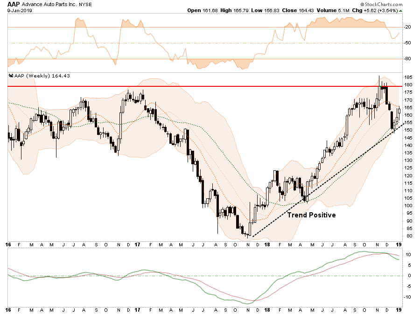This screenshot has height=314, width=420.
Task: Click the NYSE exchange label
Action: click(85, 5)
